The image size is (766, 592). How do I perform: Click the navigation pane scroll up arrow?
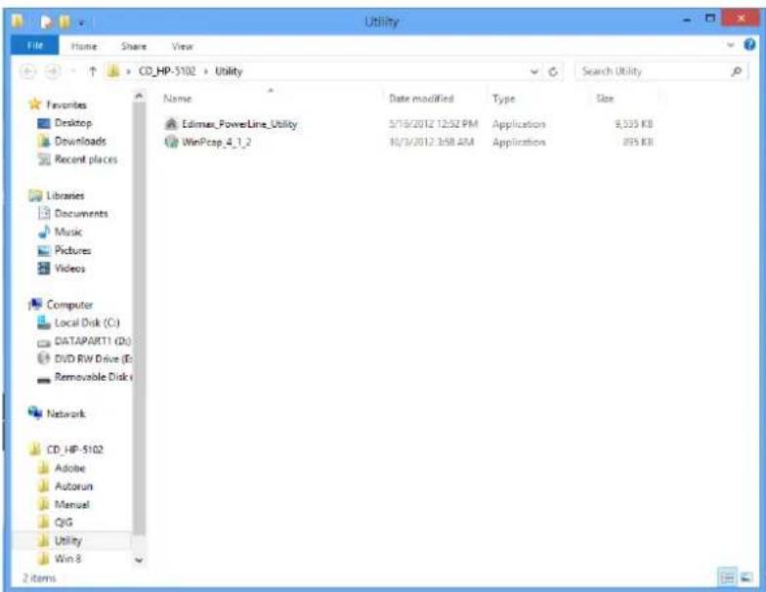pos(139,96)
